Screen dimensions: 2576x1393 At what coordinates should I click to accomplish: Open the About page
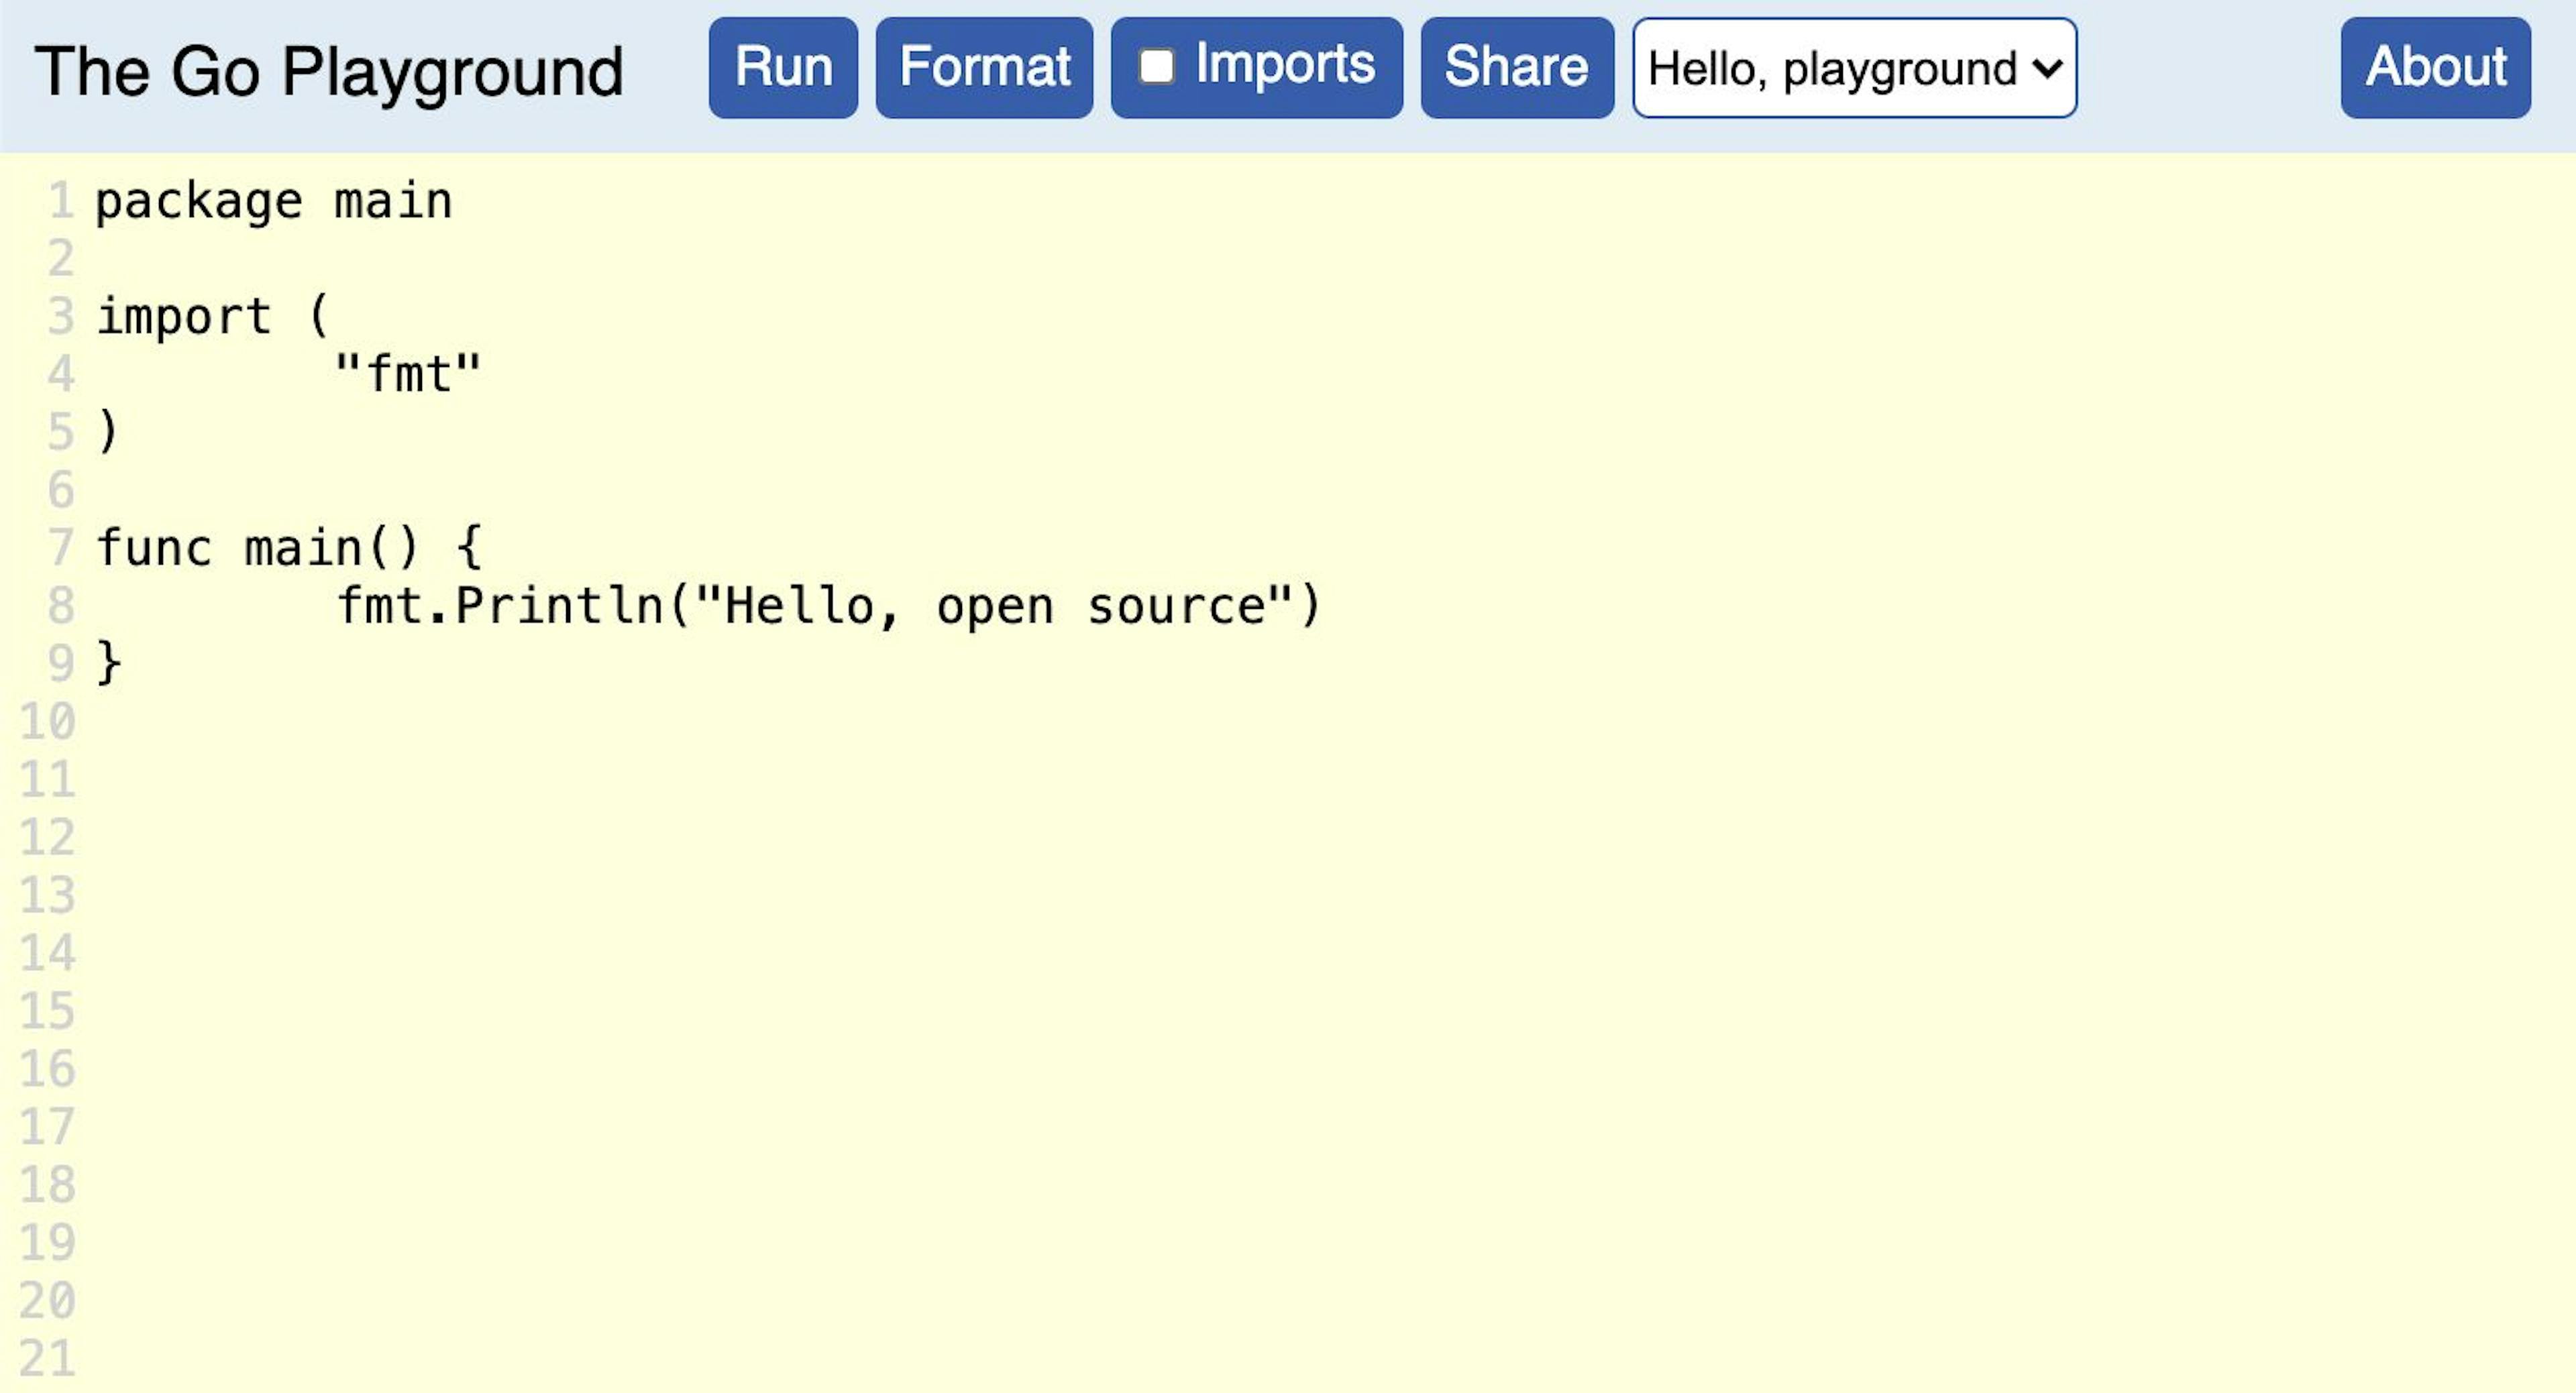[2434, 68]
